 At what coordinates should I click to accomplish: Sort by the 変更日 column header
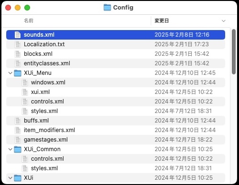point(162,21)
